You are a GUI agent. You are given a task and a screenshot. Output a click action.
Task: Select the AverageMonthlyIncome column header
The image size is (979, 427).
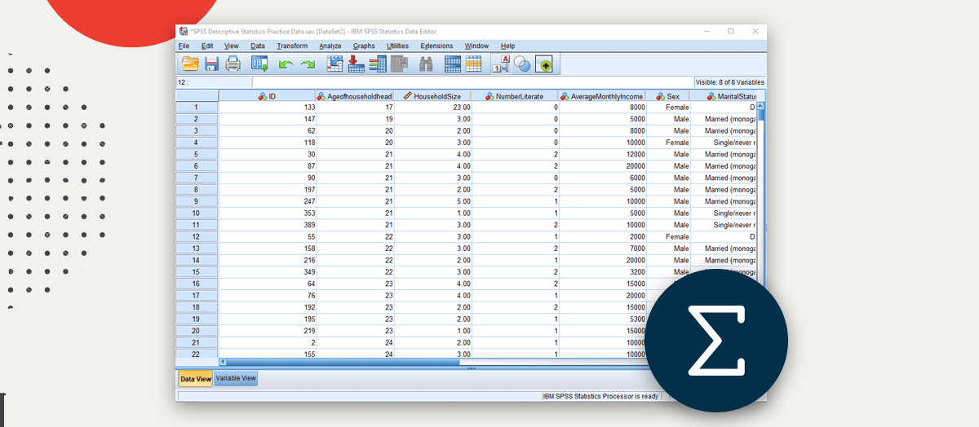point(602,96)
